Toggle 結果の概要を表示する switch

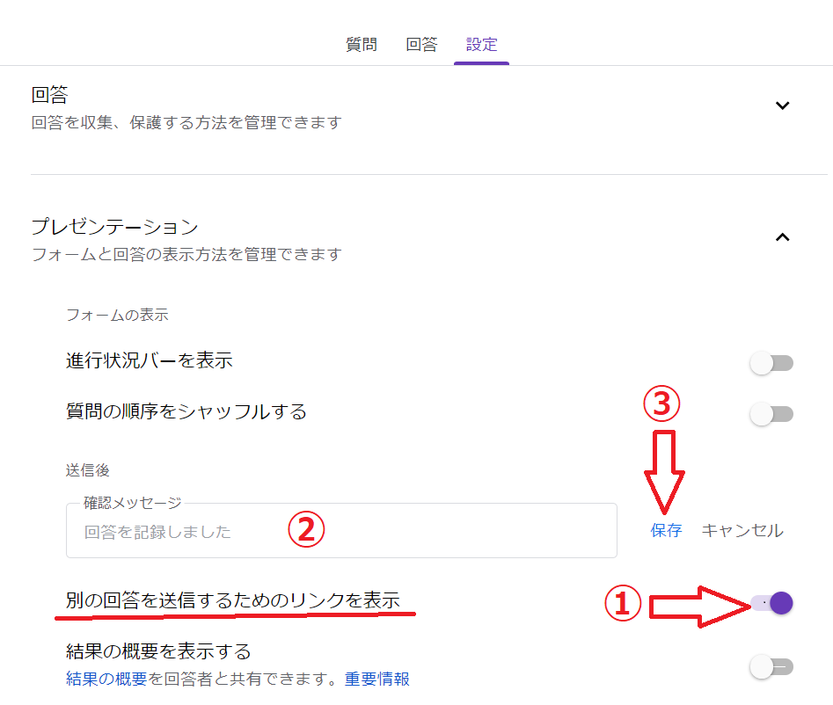click(771, 667)
